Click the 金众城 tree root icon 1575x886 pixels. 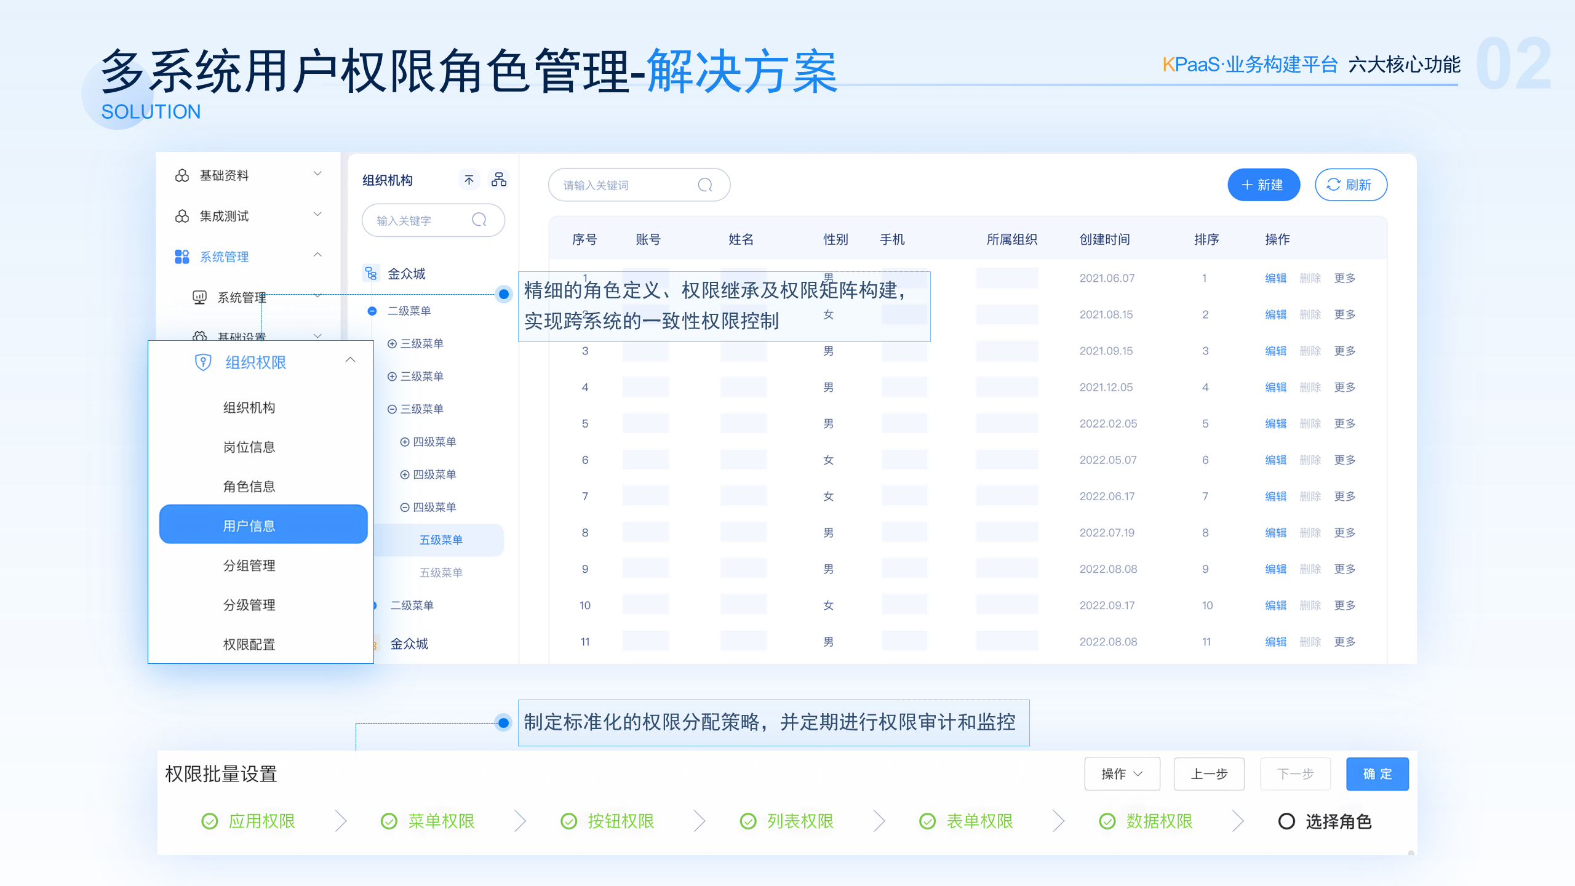(370, 273)
